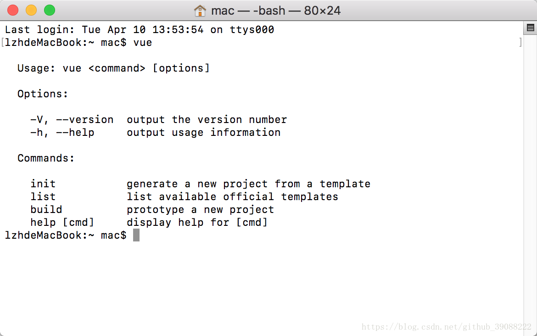Click the "Last login" line
The height and width of the screenshot is (336, 537).
click(x=140, y=30)
